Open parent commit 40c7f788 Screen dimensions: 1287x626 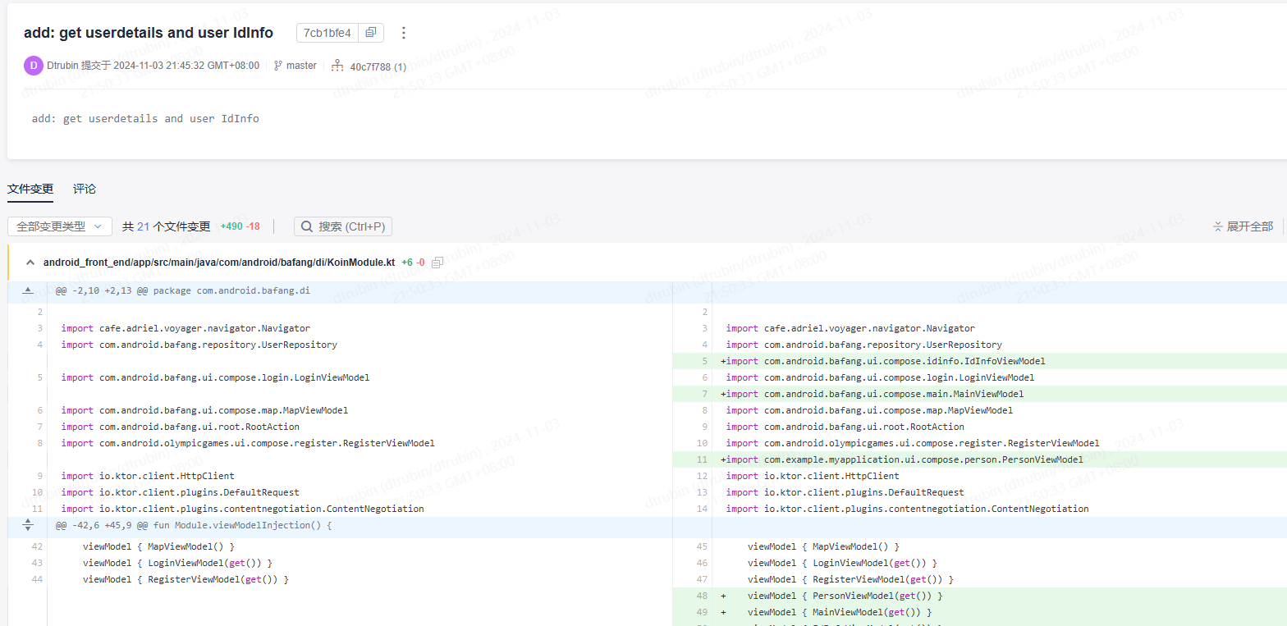coord(371,66)
